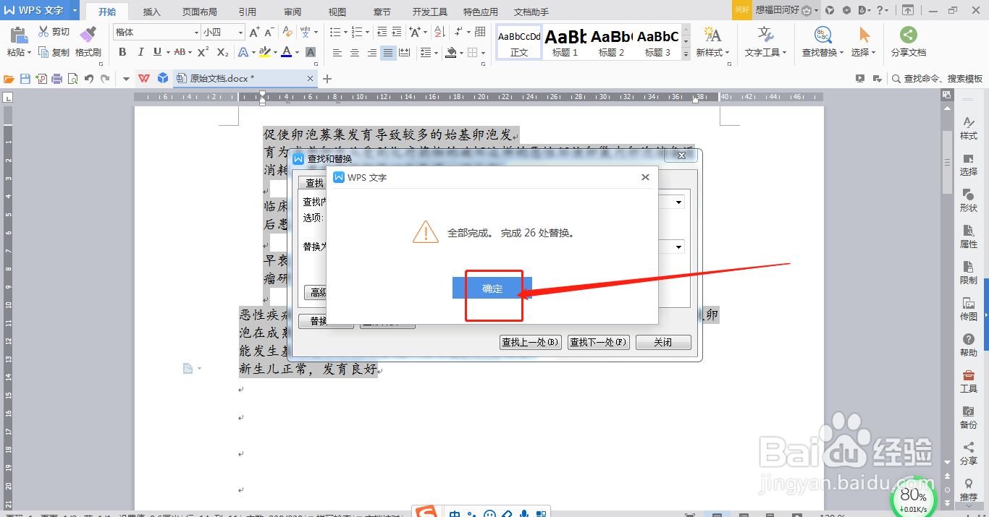The height and width of the screenshot is (517, 989).
Task: Click the print preview icon
Action: coord(72,79)
